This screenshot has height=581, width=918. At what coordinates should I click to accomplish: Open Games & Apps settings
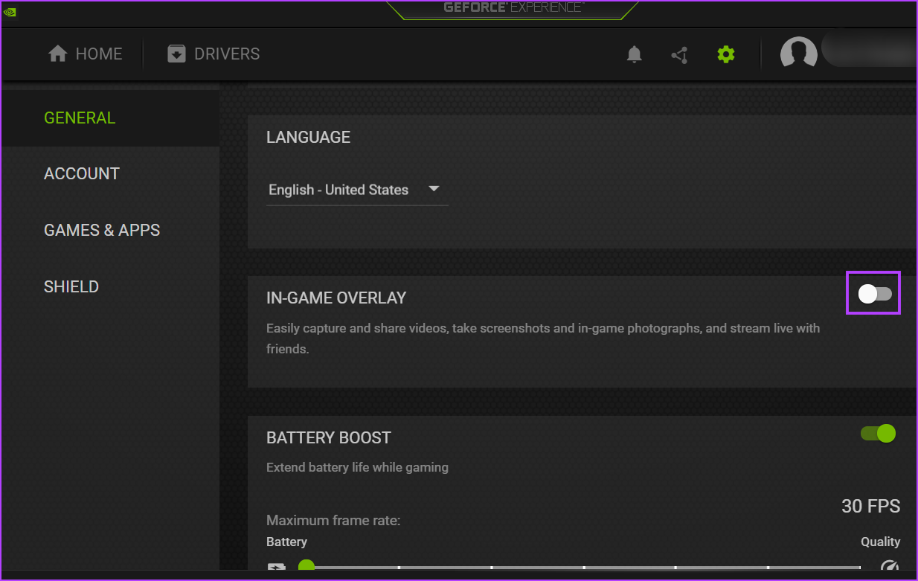point(102,230)
